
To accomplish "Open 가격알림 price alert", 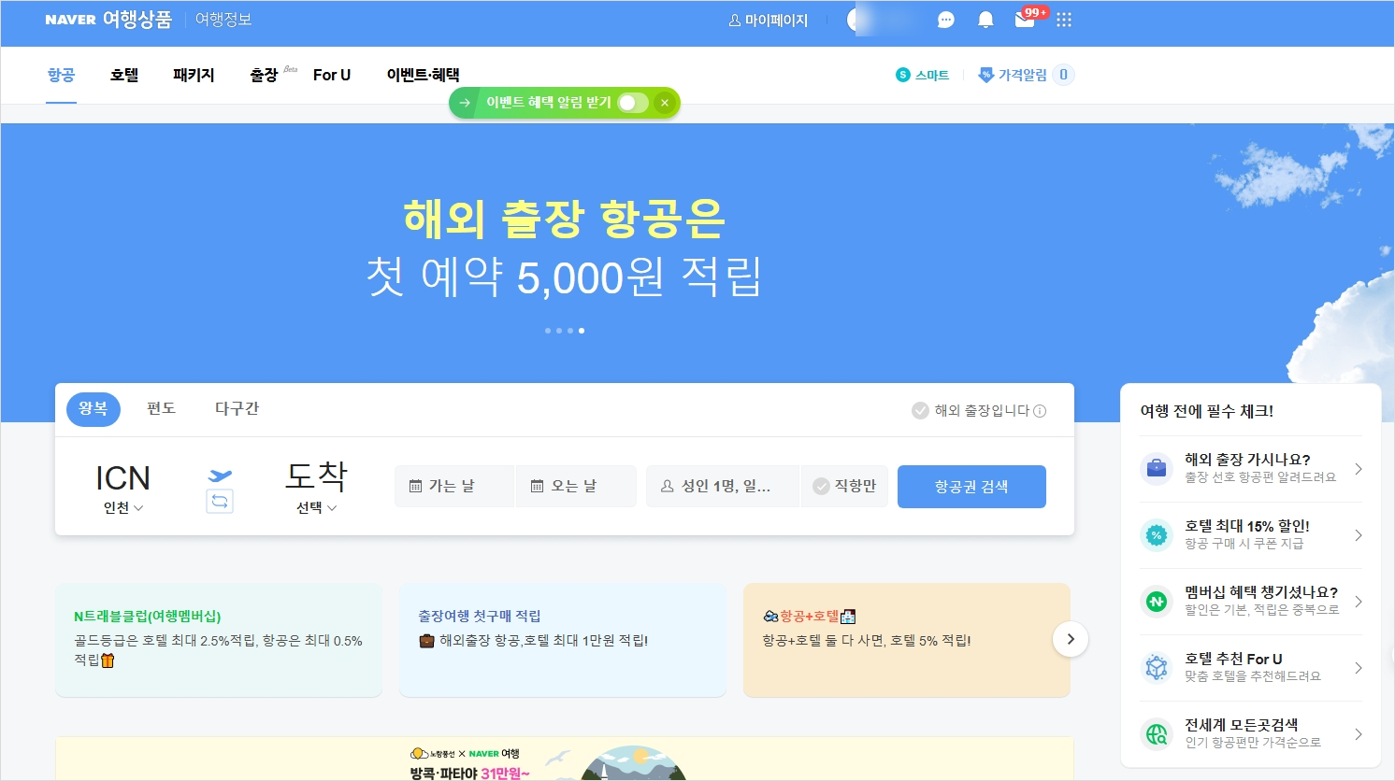I will tap(1026, 75).
